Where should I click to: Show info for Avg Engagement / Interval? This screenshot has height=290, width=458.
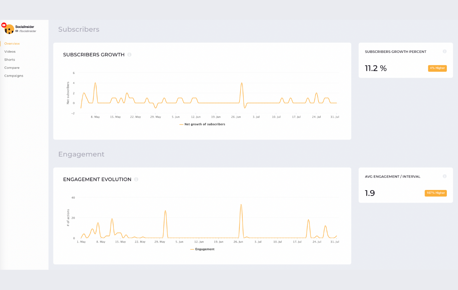click(x=445, y=176)
